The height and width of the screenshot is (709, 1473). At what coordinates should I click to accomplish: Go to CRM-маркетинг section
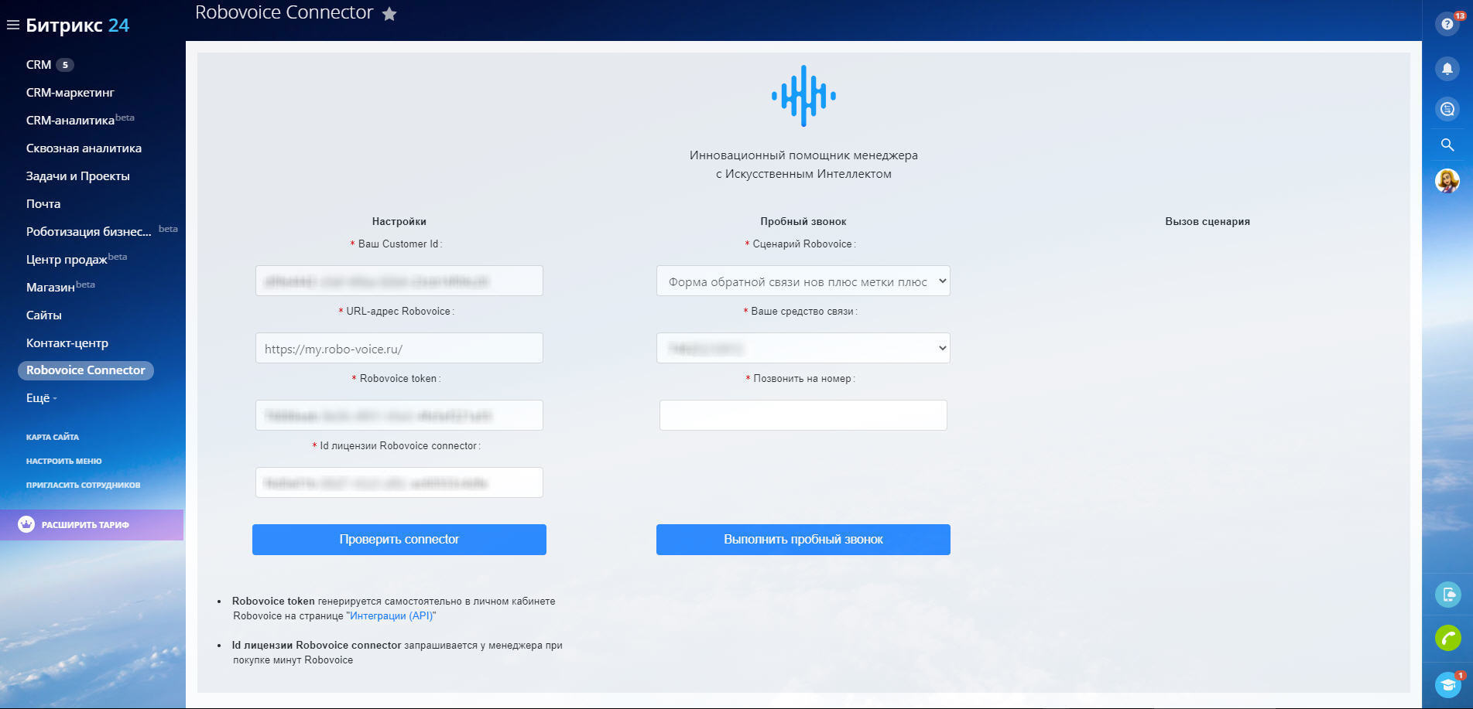click(70, 93)
